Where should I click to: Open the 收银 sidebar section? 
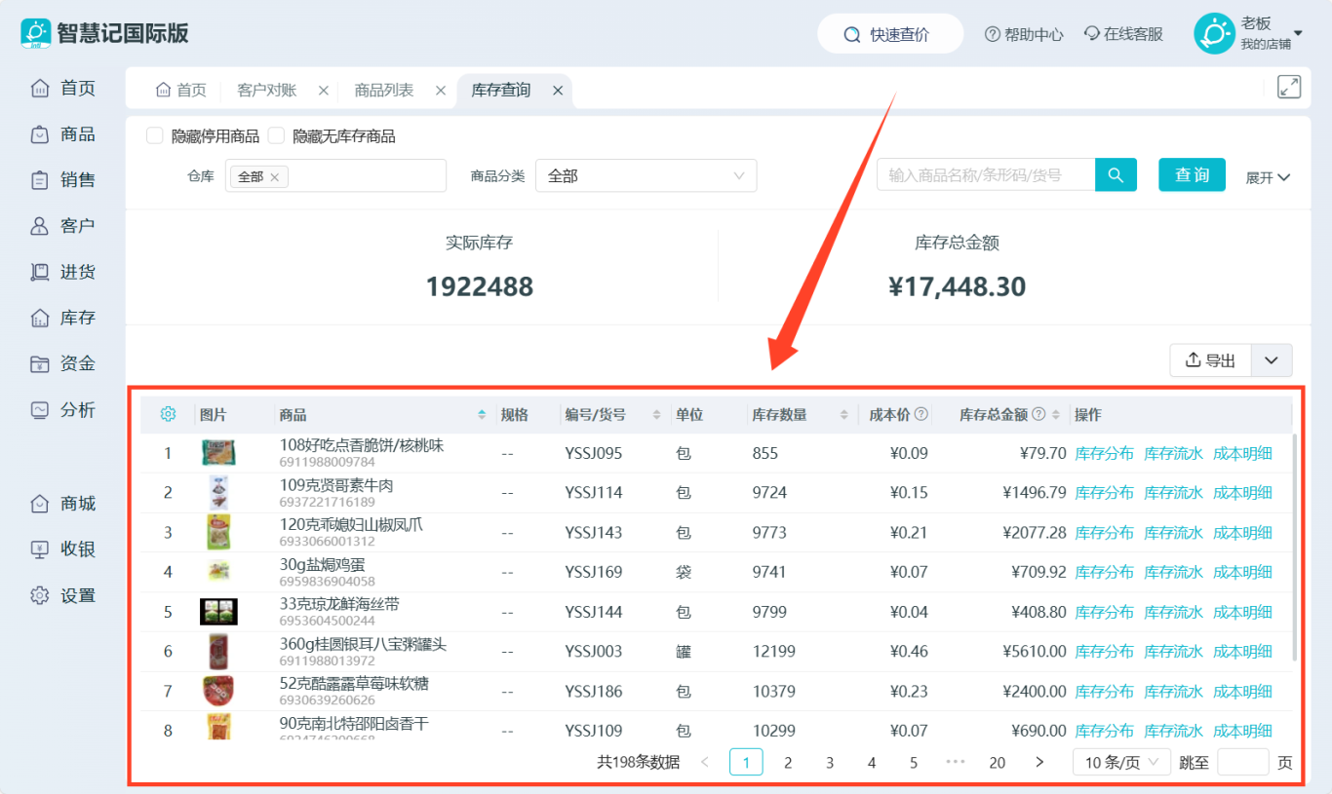(x=63, y=549)
